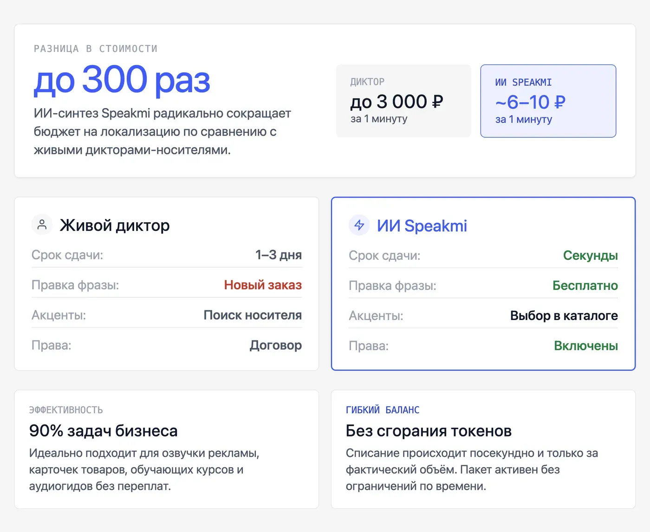650x532 pixels.
Task: Click the 'Живой диктор' card title
Action: point(115,225)
